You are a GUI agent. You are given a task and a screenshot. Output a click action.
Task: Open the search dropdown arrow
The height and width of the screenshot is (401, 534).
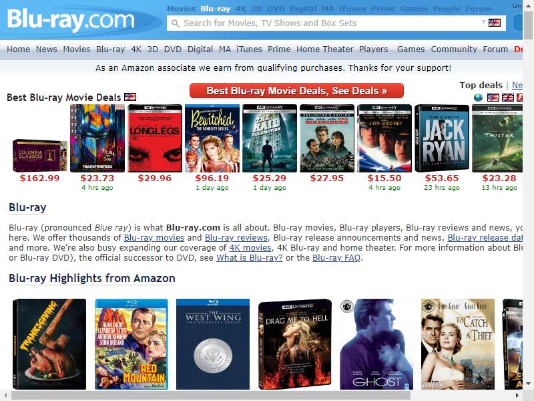click(x=483, y=22)
